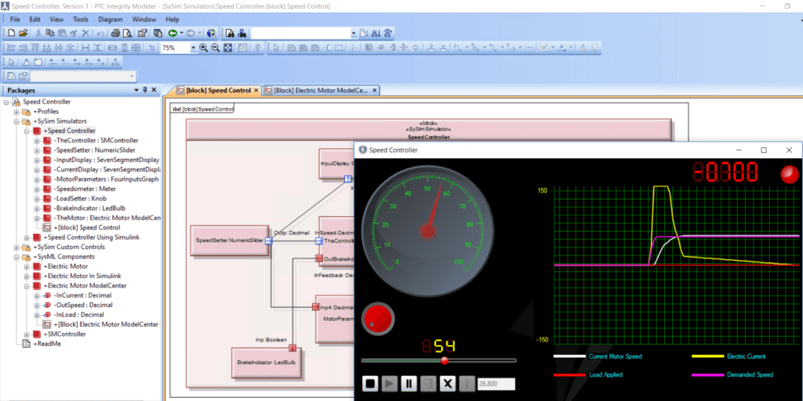Click the Forward navigation arrow

(191, 33)
